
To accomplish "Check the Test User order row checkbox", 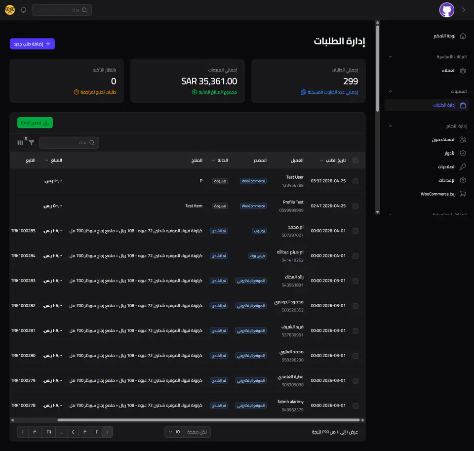I will point(355,181).
